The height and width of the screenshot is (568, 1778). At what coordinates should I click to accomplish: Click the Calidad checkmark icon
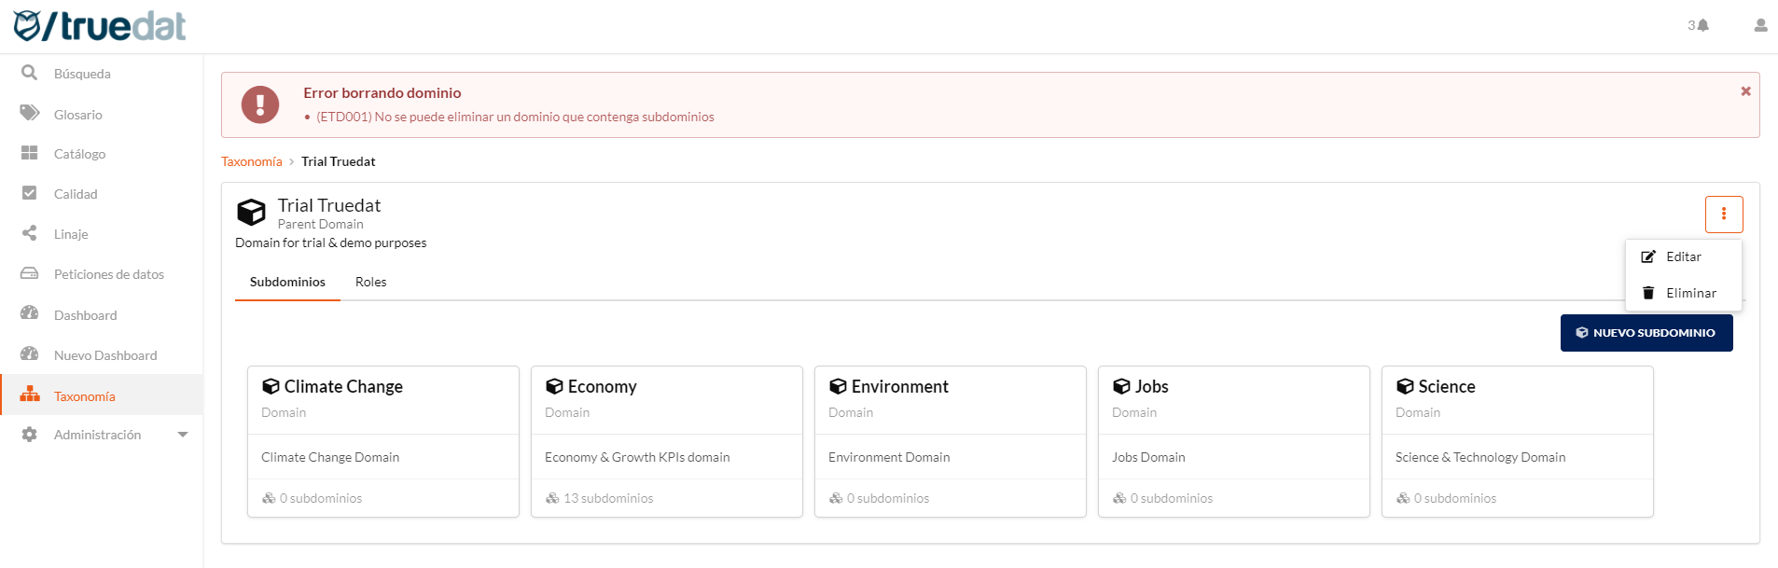click(30, 193)
